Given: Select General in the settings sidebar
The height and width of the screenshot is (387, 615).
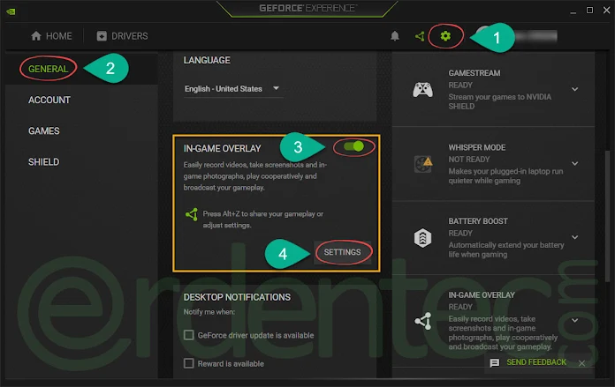Looking at the screenshot, I should point(48,69).
